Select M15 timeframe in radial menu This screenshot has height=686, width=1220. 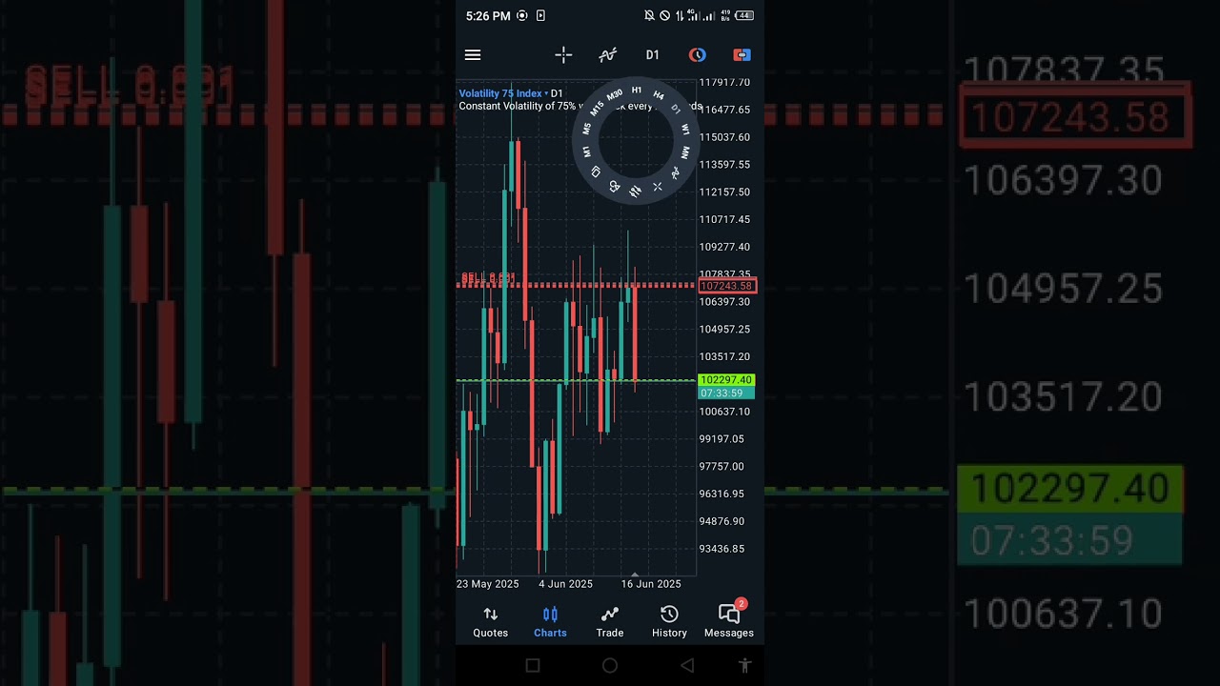597,109
